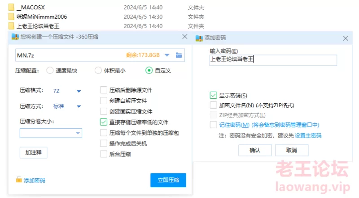
Task: Enable 压缩后删除源文件 checkbox
Action: pyautogui.click(x=104, y=90)
